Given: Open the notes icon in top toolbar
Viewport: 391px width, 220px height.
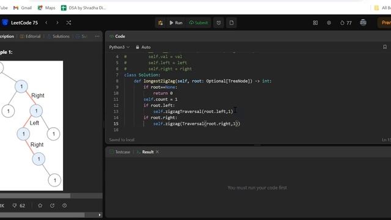Looking at the screenshot, I should (x=232, y=23).
